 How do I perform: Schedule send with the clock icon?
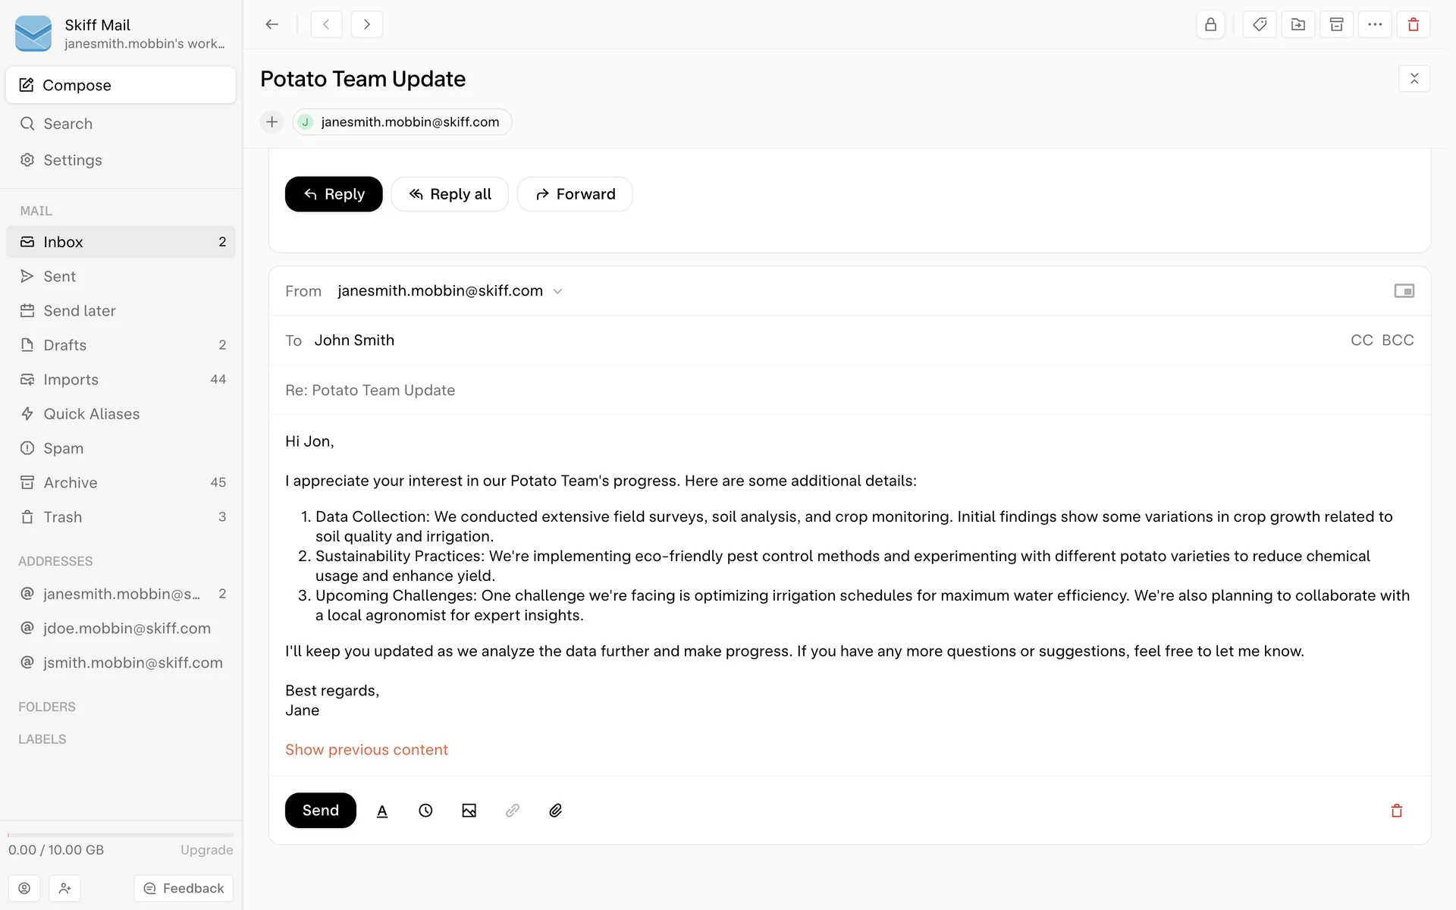click(x=425, y=811)
